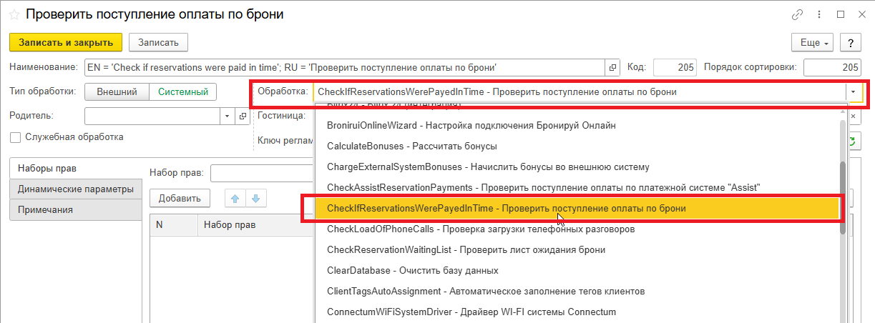Switch processing type to Внешний
Viewport: 875px width, 323px height.
pos(117,91)
